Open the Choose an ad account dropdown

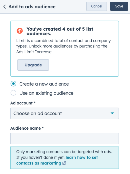coord(65,113)
